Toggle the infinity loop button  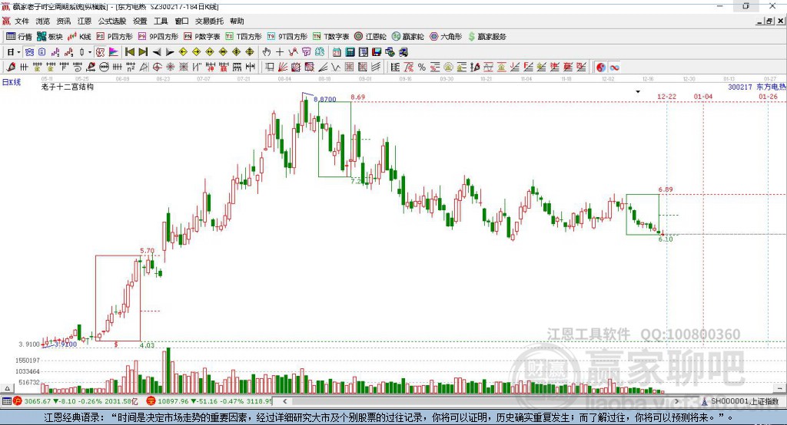pos(615,68)
